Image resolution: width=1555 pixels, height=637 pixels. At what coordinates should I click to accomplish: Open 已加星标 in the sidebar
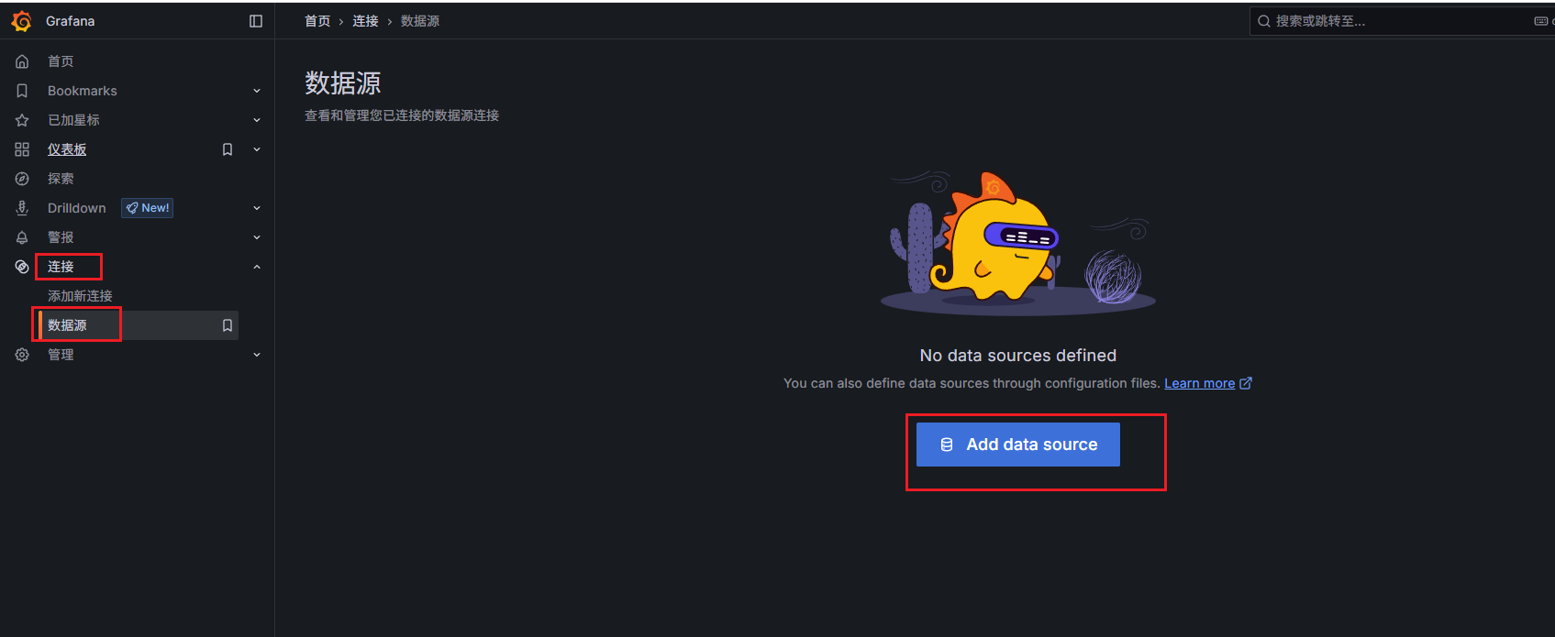(x=73, y=120)
